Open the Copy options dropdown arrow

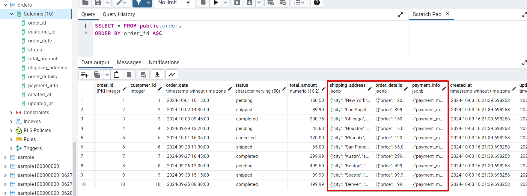point(107,75)
